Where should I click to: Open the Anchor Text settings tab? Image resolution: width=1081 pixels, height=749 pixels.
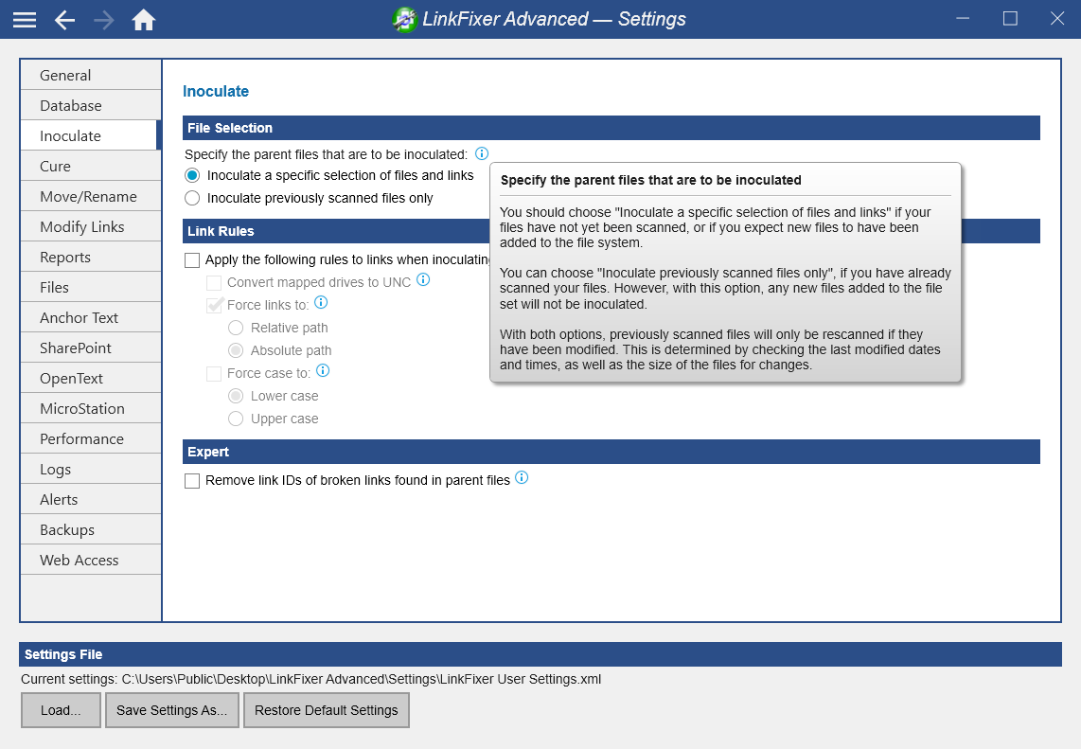point(91,318)
